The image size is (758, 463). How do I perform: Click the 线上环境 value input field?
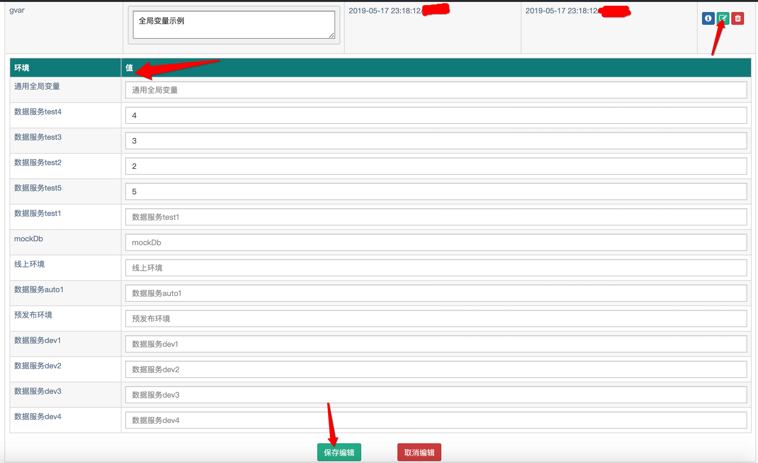click(x=436, y=268)
